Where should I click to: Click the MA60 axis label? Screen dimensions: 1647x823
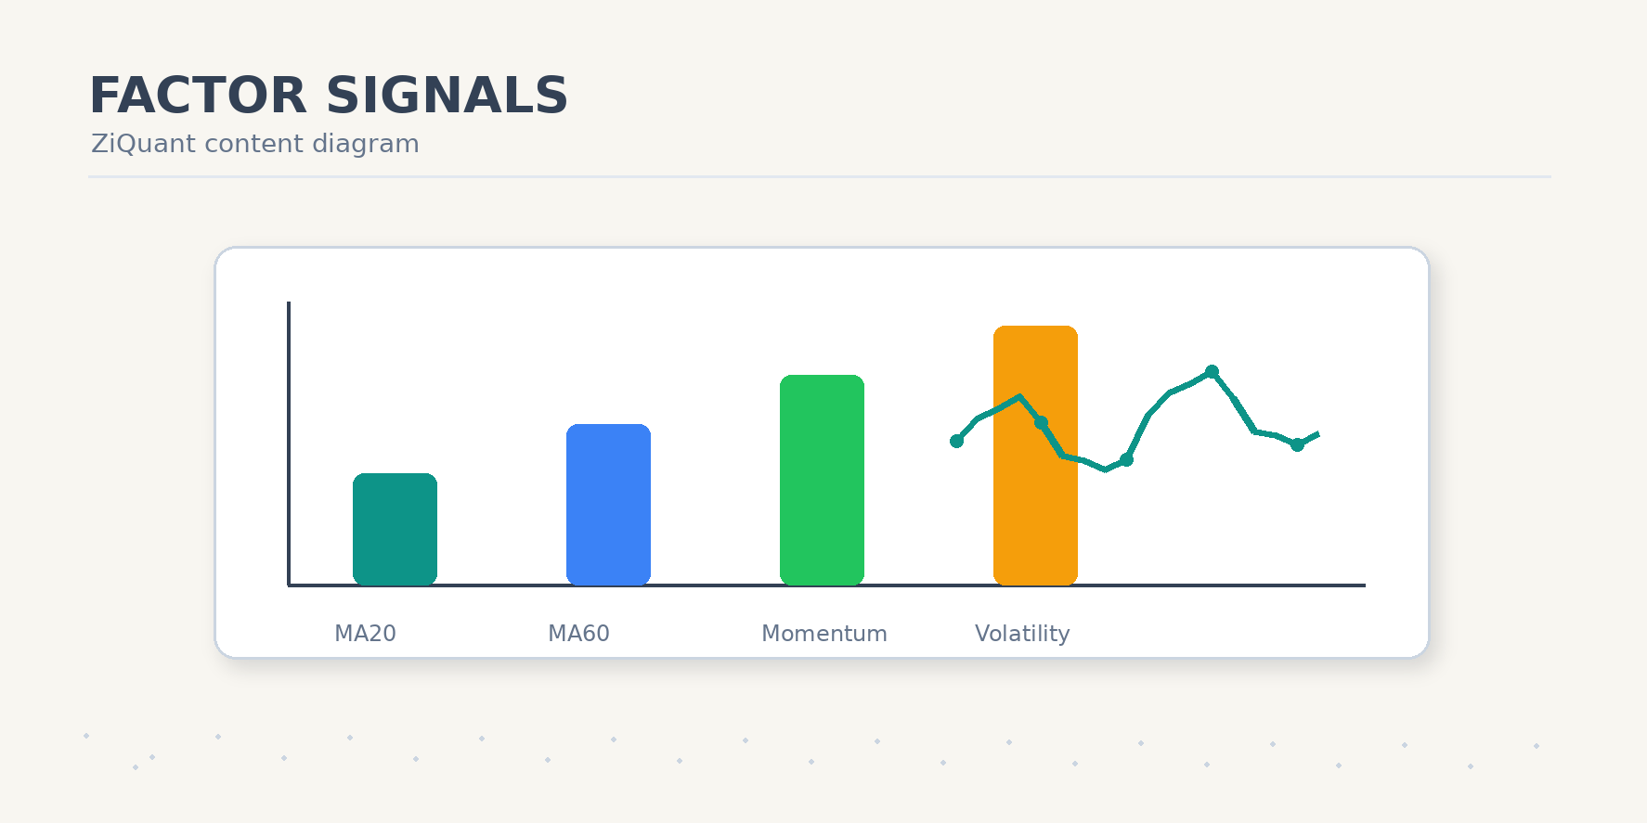click(x=578, y=634)
